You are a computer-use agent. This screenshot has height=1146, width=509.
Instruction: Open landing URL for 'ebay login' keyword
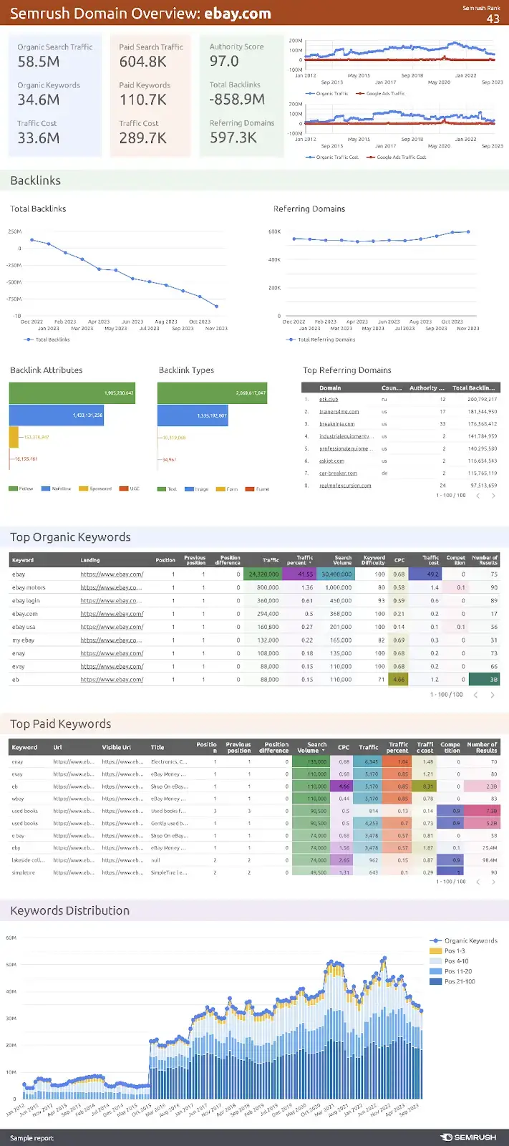point(112,600)
